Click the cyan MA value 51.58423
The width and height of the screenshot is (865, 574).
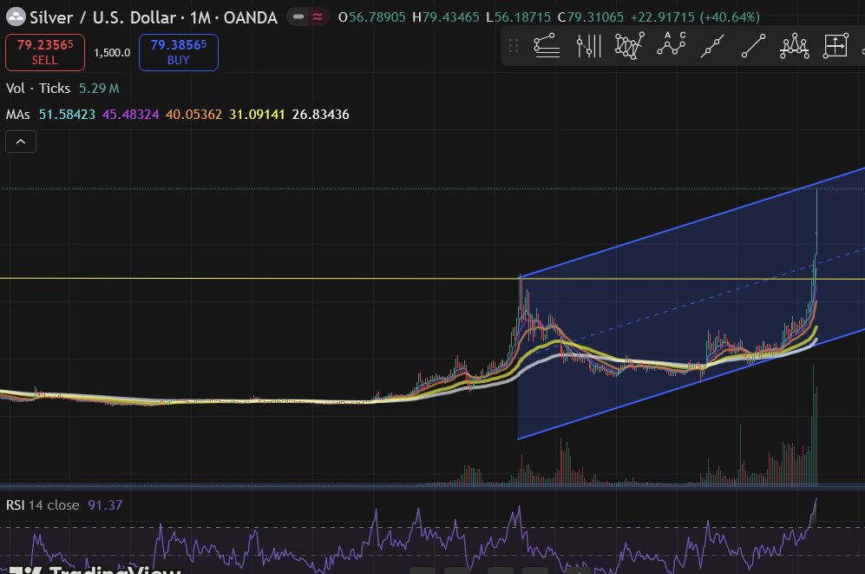tap(67, 115)
